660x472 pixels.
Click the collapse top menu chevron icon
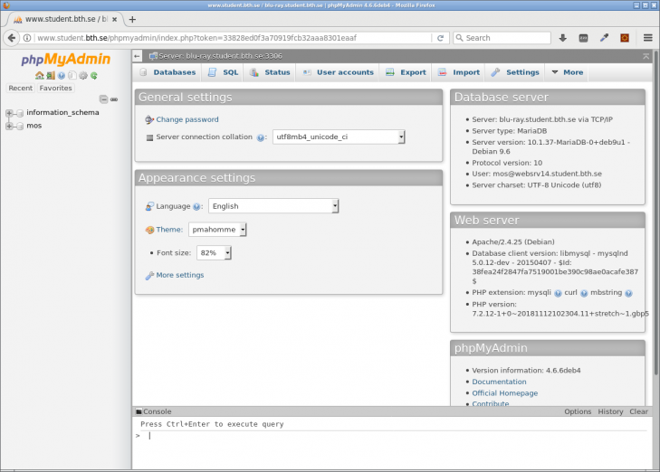[x=646, y=56]
